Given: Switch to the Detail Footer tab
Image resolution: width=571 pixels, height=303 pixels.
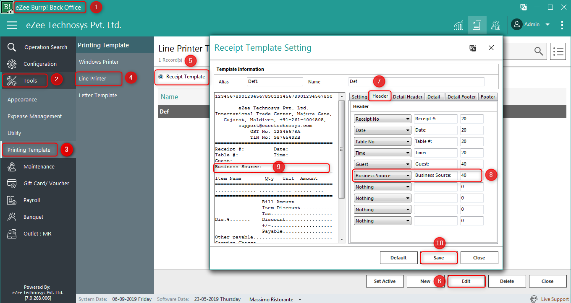Looking at the screenshot, I should (461, 97).
